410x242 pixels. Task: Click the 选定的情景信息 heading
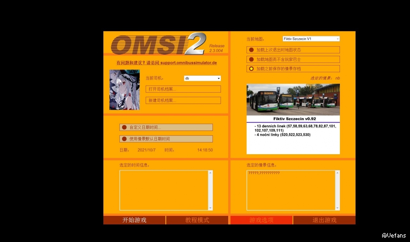pos(261,165)
